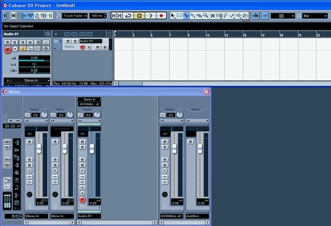
Task: Mute the Stereo In mixer channel
Action: point(29,141)
